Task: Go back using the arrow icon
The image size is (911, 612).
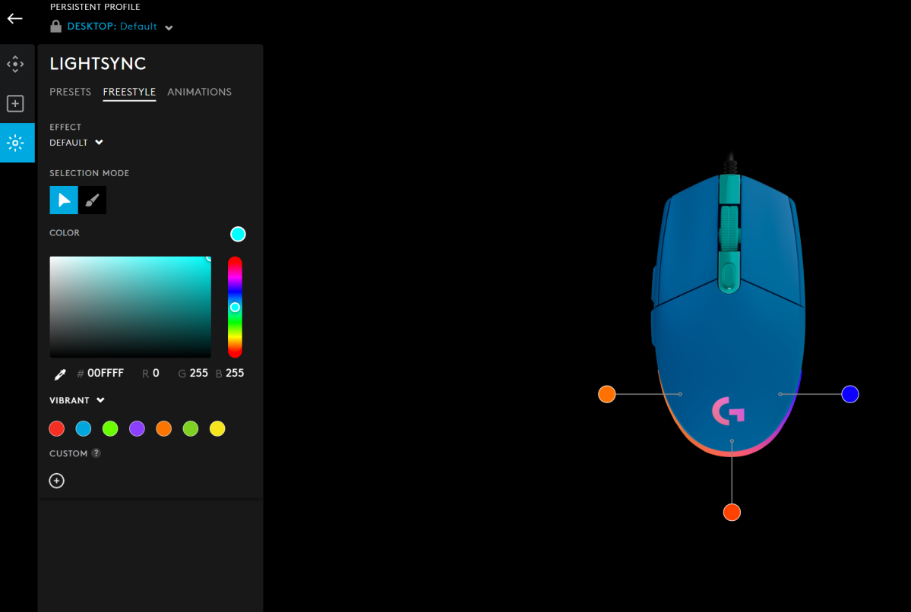Action: pos(15,18)
